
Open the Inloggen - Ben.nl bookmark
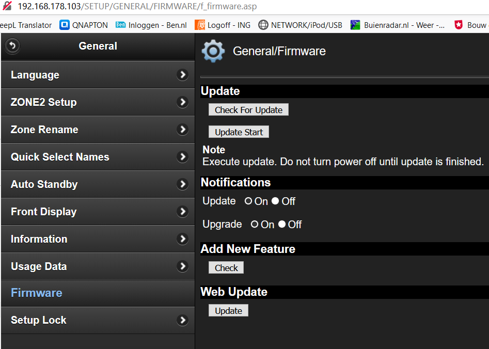pos(151,25)
